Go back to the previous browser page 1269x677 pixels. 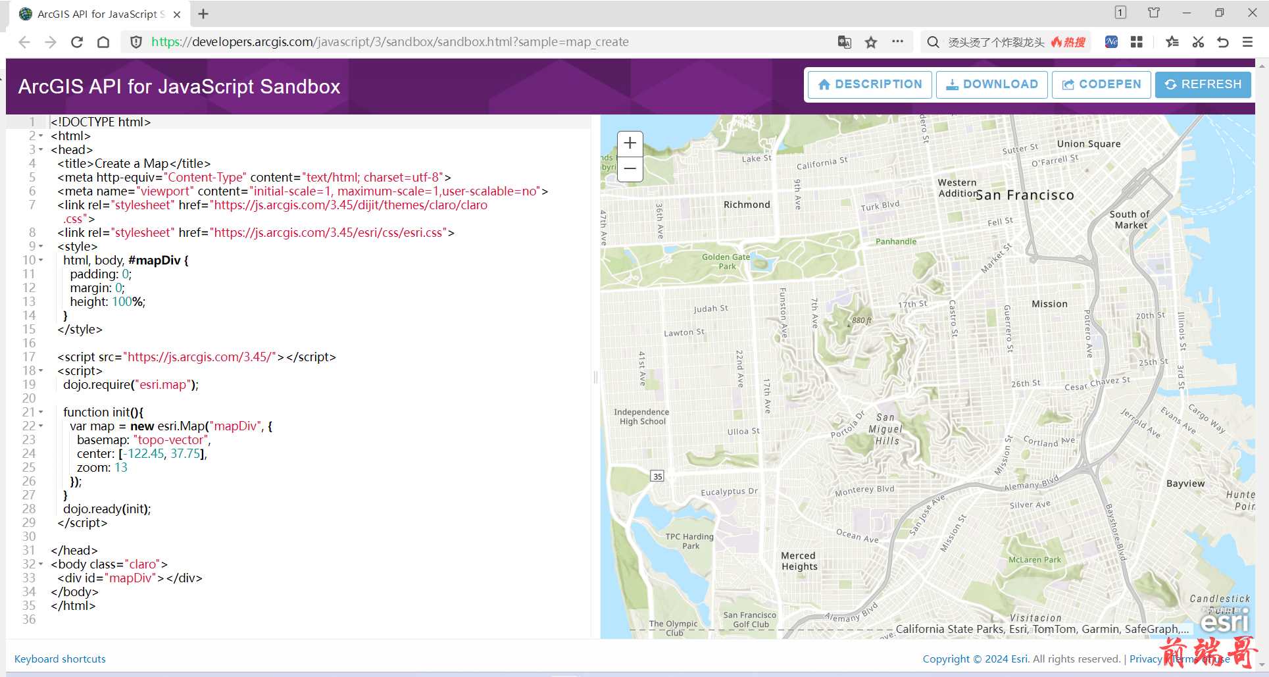[24, 42]
